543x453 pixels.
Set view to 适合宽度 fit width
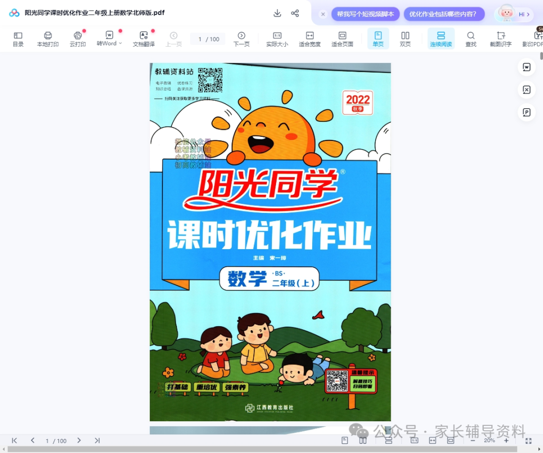pos(310,39)
